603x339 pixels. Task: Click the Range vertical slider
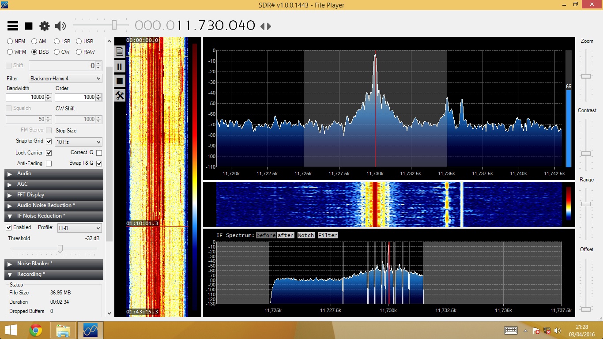pos(586,215)
